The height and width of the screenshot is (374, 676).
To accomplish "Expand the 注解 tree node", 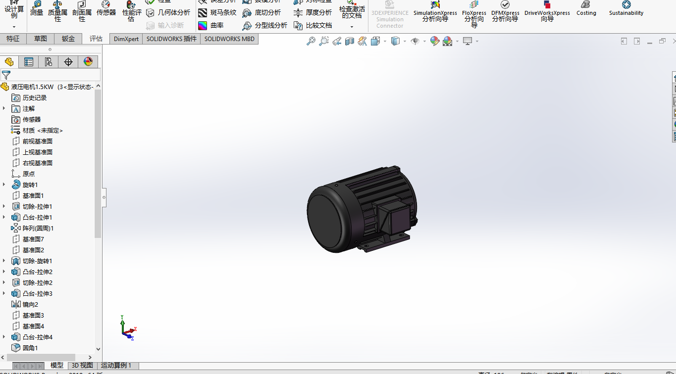I will (4, 108).
